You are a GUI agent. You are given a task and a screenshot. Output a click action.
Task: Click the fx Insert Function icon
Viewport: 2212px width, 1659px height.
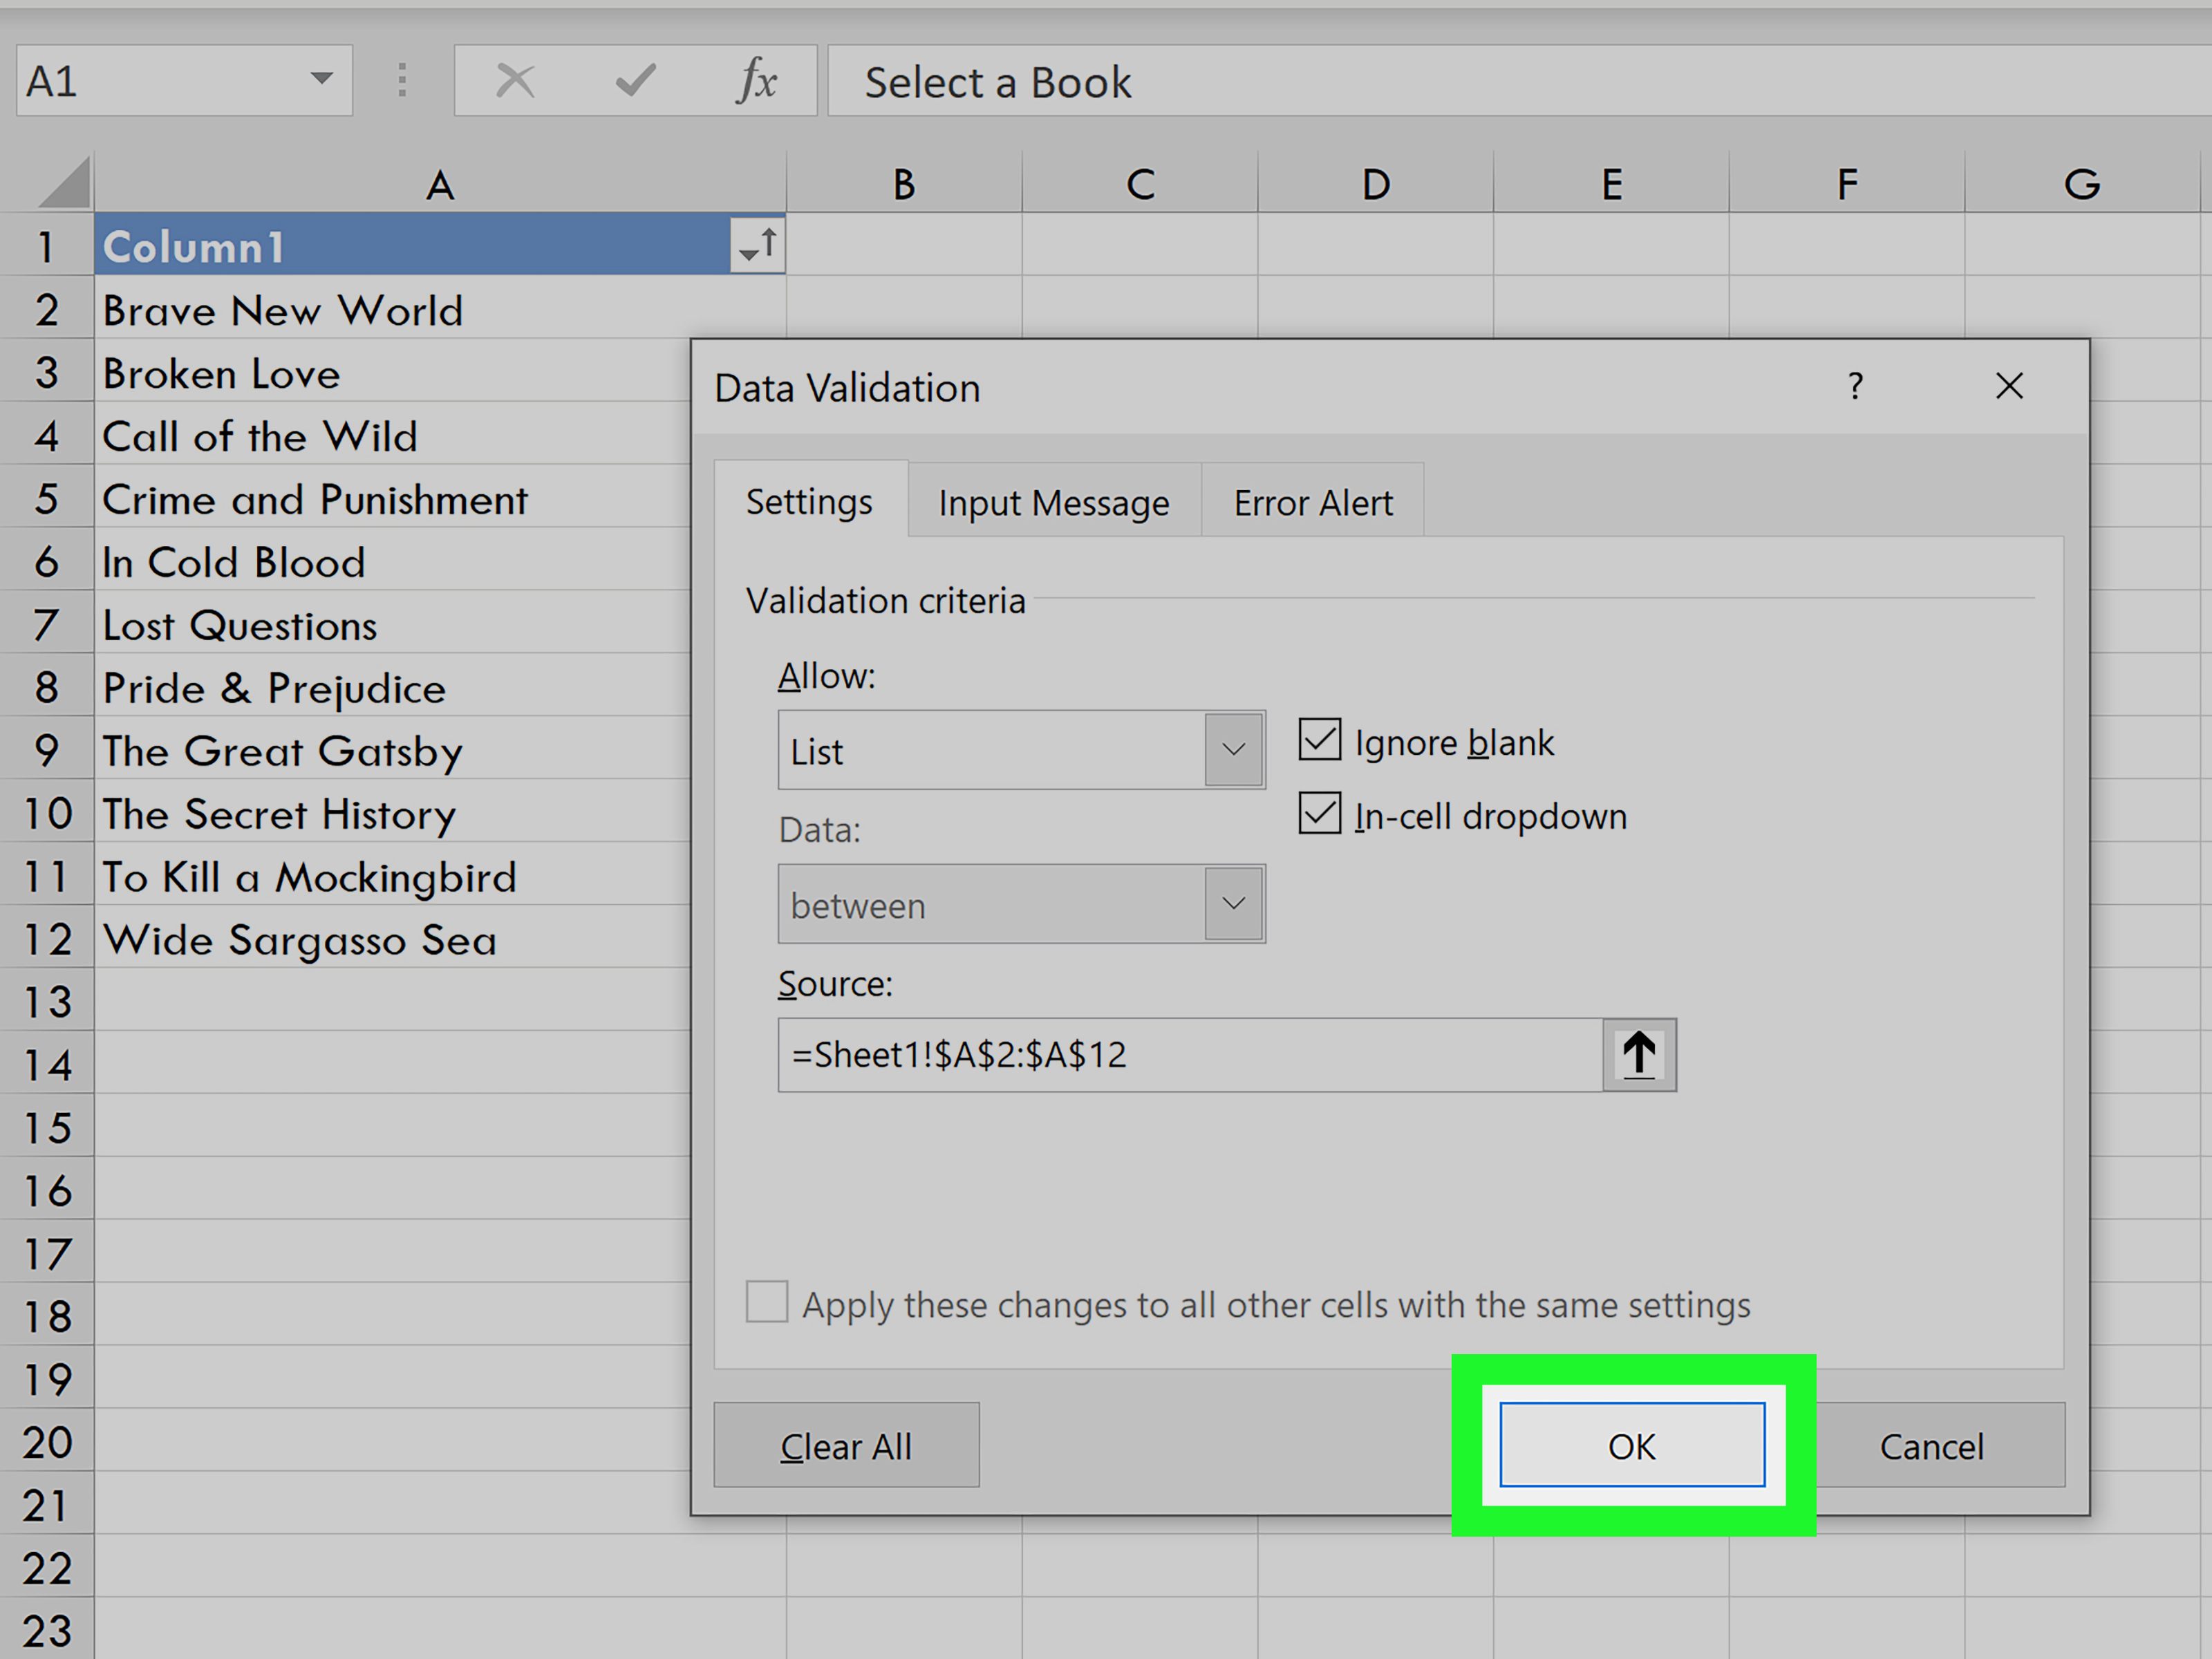[757, 81]
